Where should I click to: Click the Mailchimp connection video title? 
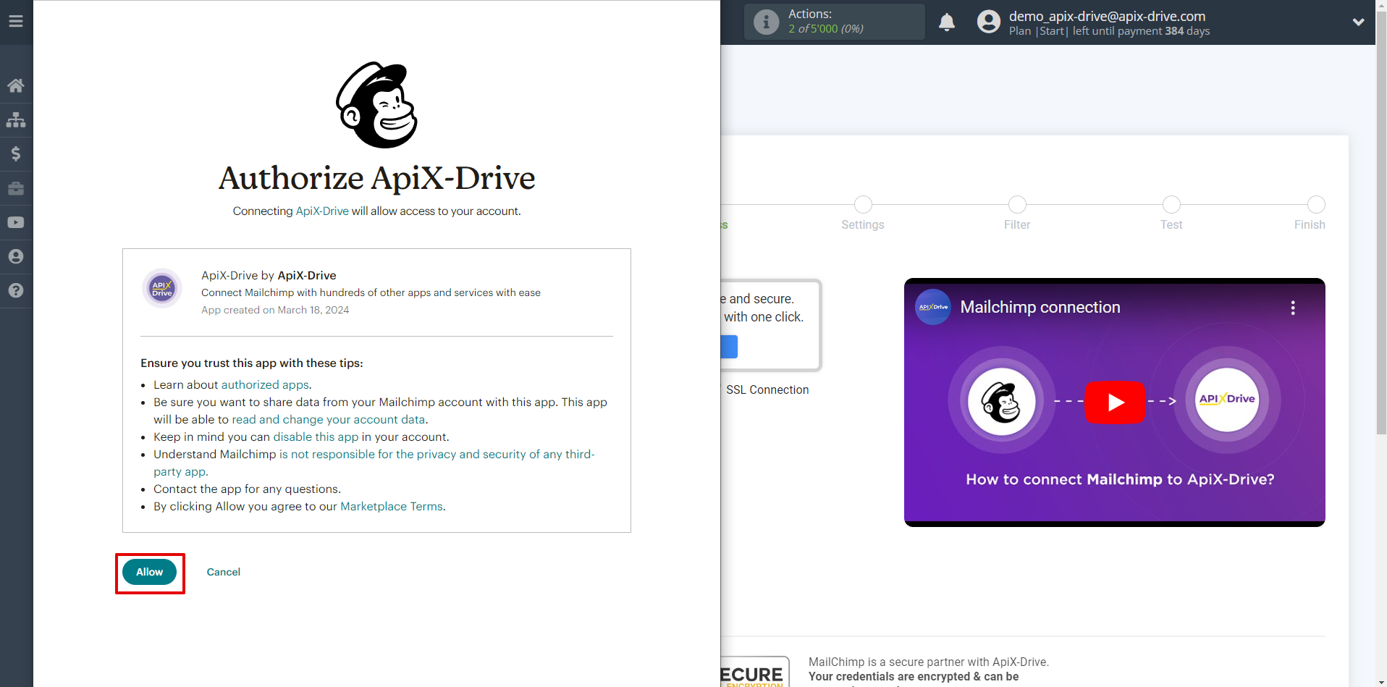tap(1040, 307)
